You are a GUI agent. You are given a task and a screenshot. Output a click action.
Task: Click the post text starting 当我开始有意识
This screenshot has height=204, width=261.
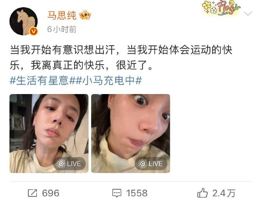(x=121, y=57)
